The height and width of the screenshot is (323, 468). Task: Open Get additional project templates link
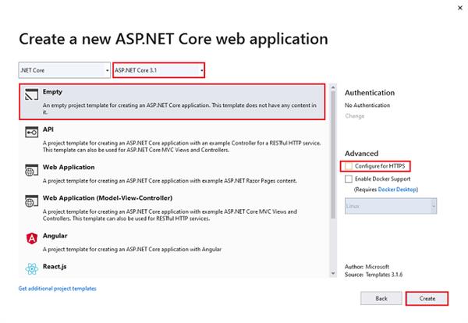pyautogui.click(x=57, y=289)
